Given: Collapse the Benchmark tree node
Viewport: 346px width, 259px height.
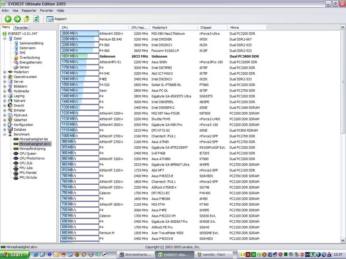Looking at the screenshot, I should point(4,134).
